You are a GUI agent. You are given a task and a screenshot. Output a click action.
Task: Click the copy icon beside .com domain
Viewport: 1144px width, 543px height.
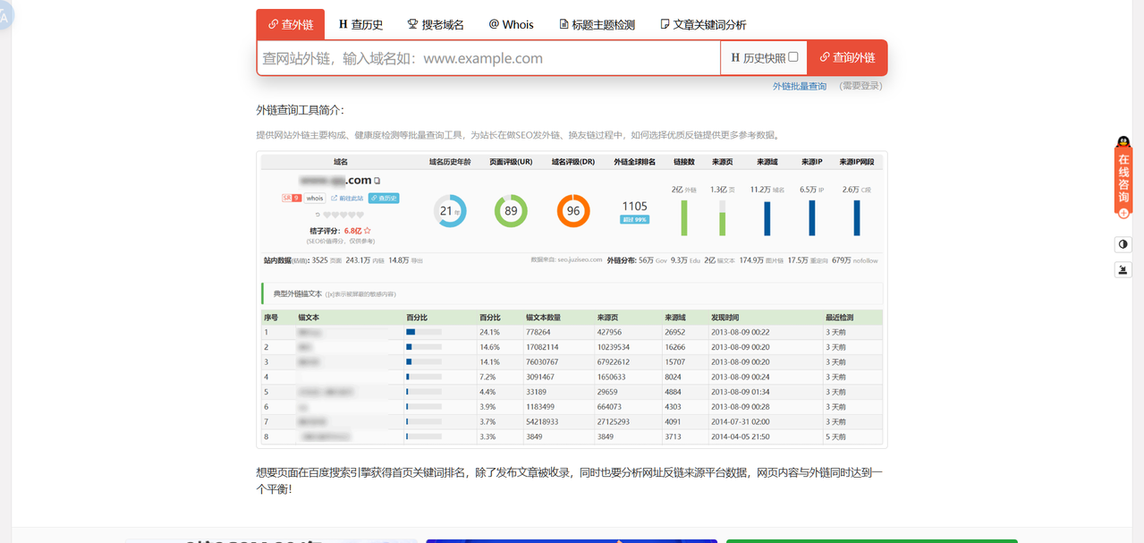click(377, 181)
